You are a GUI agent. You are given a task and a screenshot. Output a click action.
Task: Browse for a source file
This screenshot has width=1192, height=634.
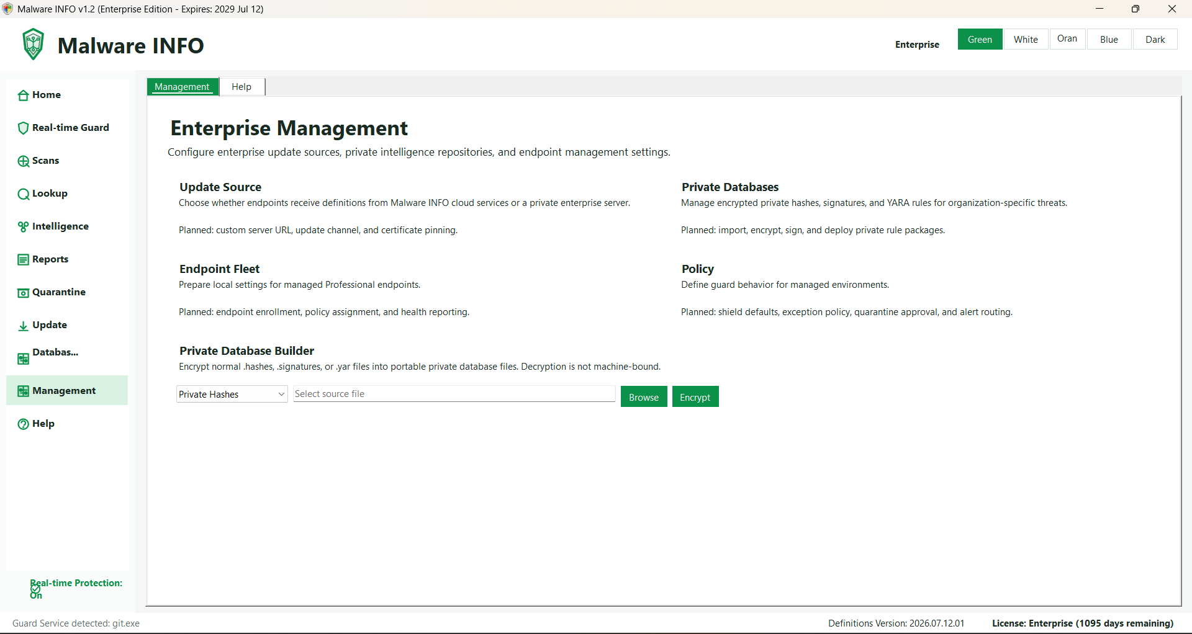click(x=644, y=397)
